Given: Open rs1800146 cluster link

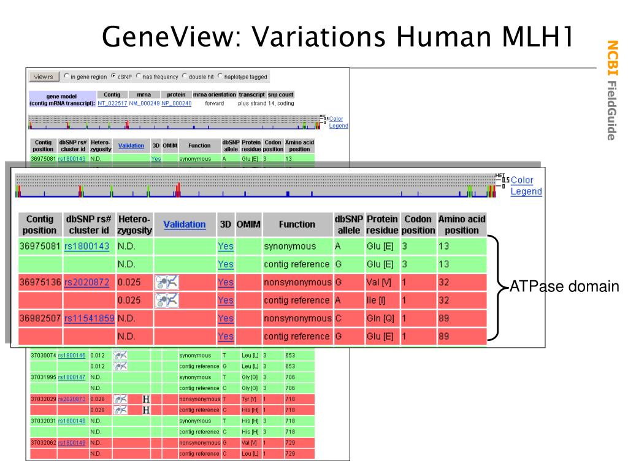Looking at the screenshot, I should tap(72, 355).
